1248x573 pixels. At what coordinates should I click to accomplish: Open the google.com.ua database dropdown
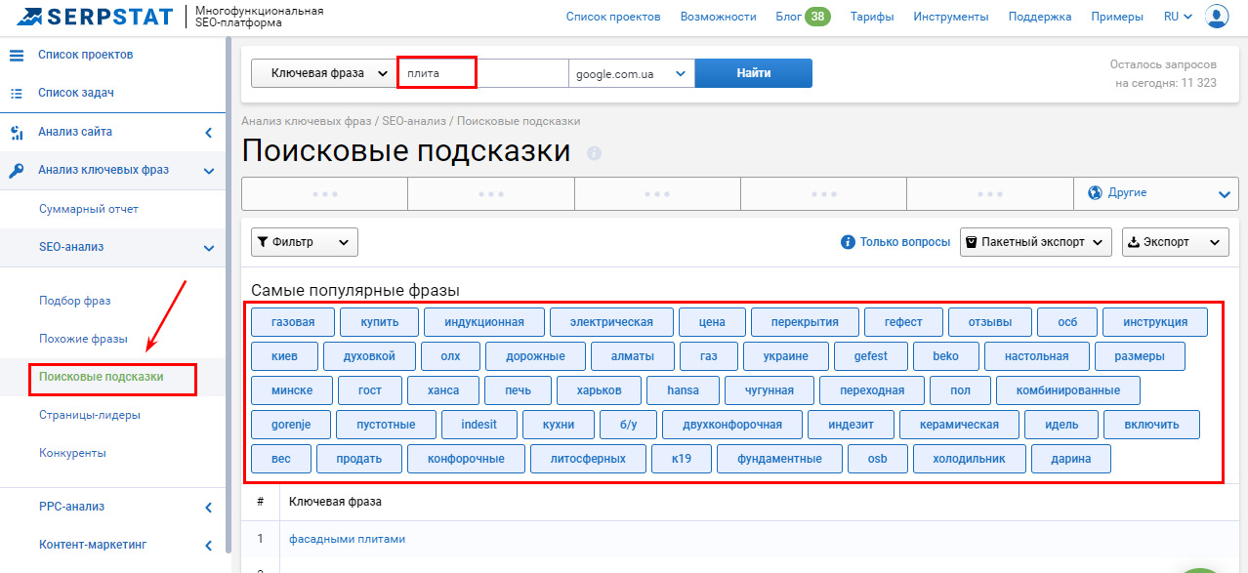632,73
